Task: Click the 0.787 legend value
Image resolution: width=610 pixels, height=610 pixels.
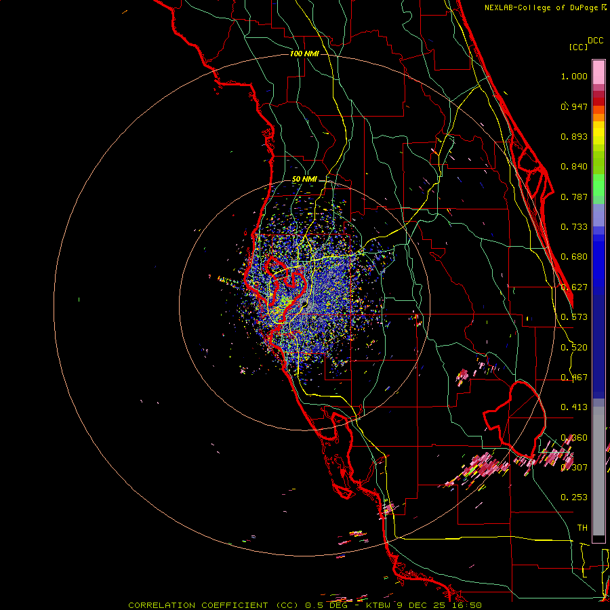Action: tap(574, 197)
